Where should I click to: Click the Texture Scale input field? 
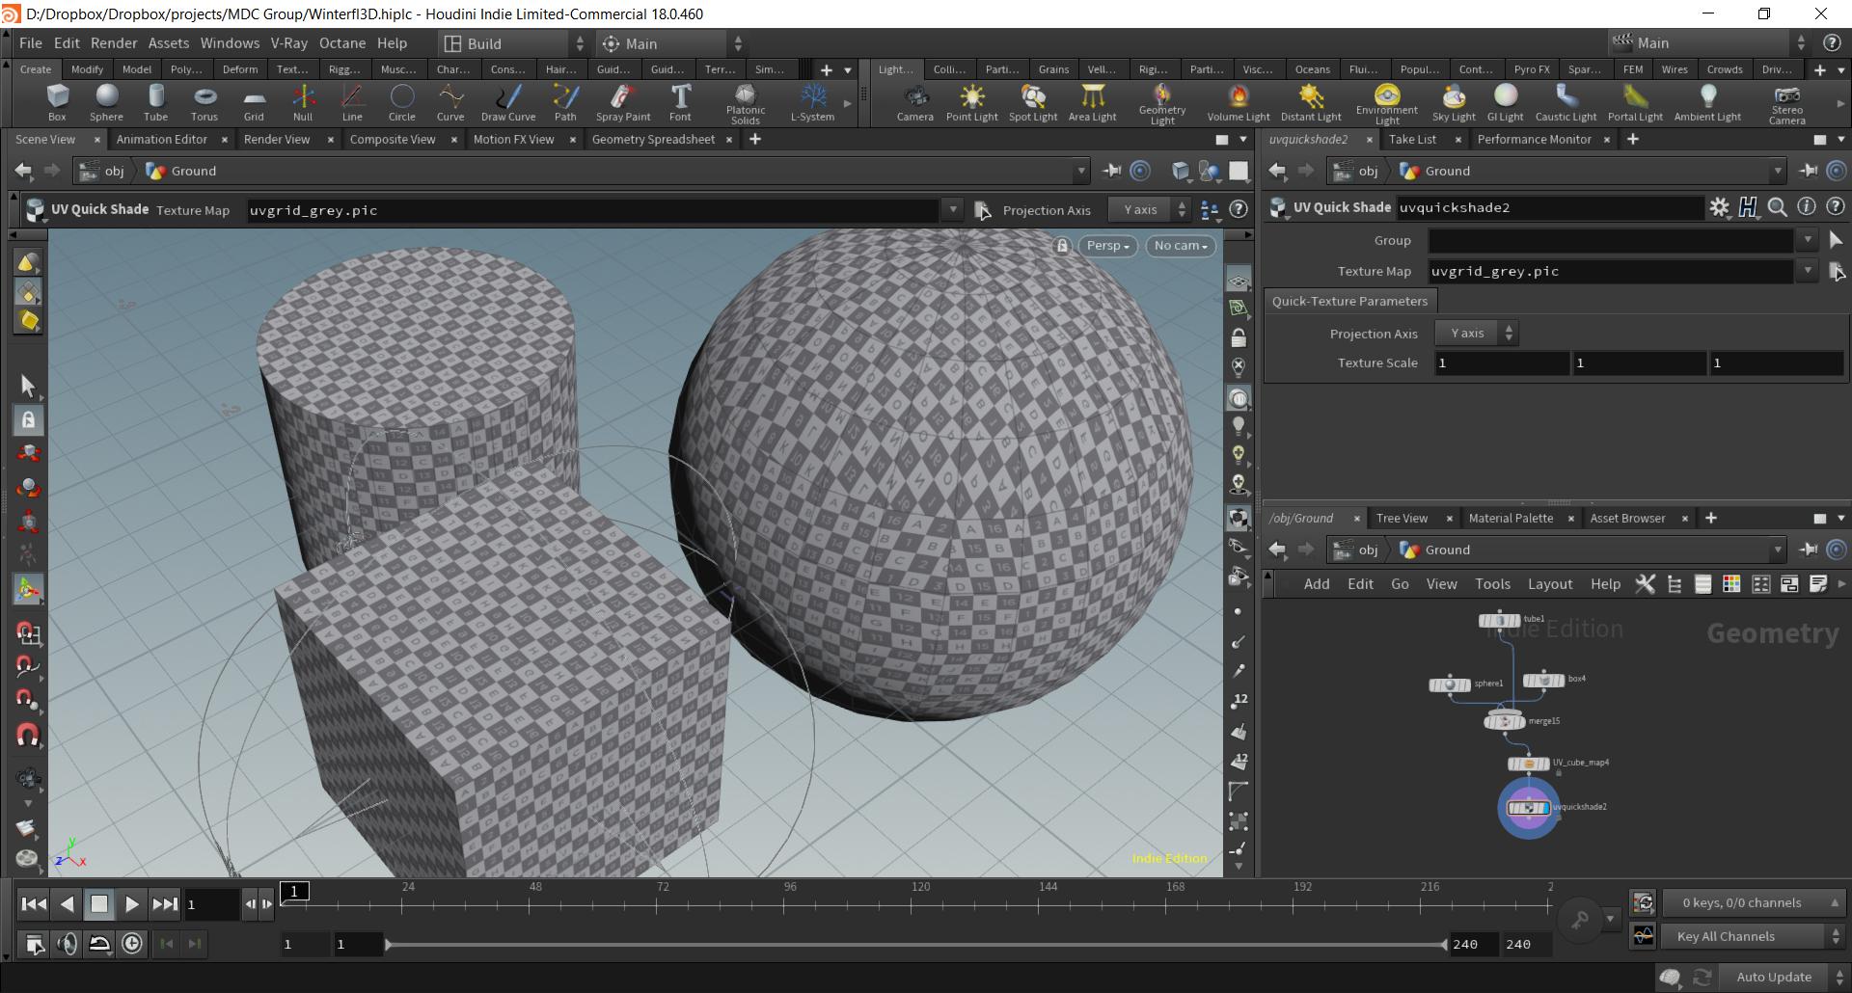tap(1501, 362)
